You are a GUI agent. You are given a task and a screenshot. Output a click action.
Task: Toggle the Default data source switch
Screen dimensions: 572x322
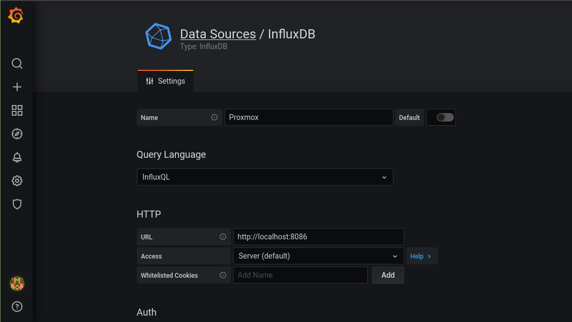click(445, 117)
